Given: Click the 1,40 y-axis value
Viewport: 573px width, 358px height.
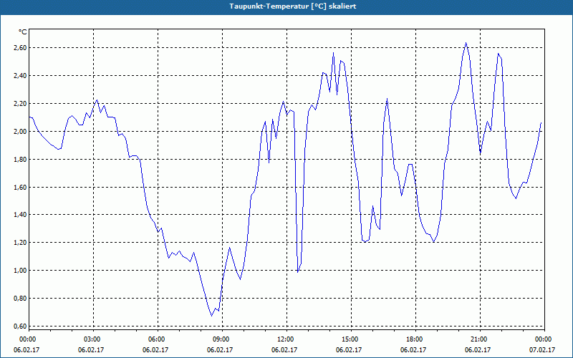Looking at the screenshot, I should tap(20, 214).
